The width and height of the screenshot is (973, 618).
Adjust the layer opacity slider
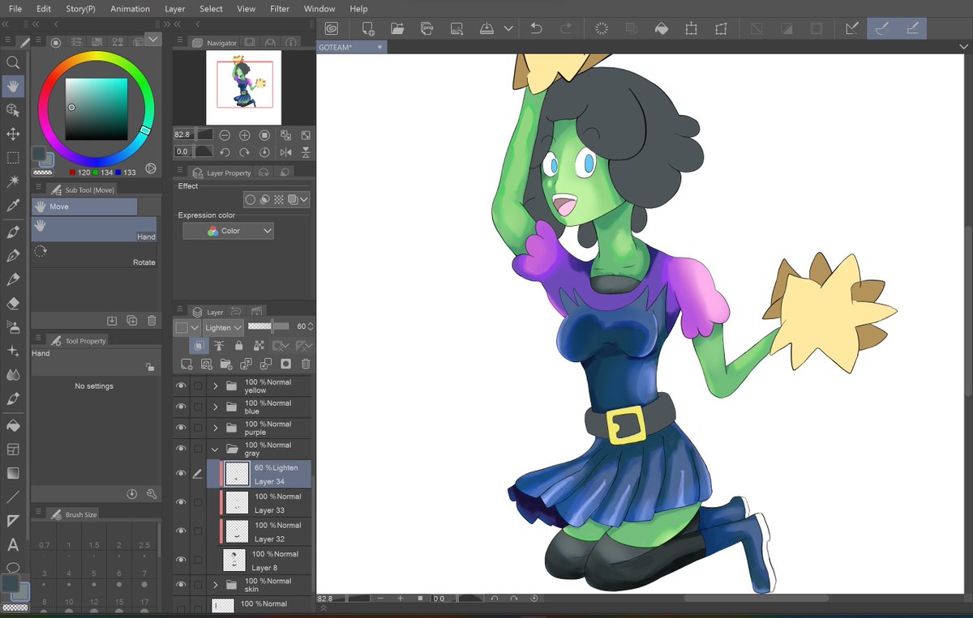(x=268, y=326)
